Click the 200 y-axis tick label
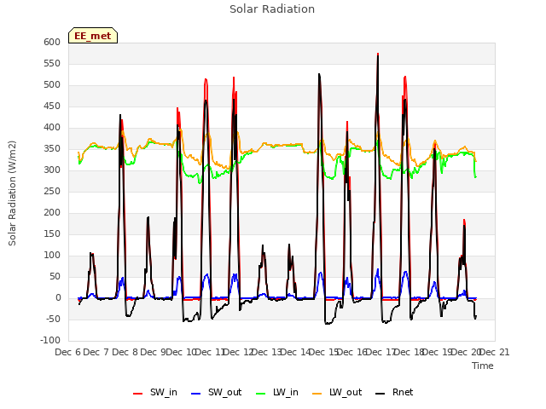Screen dimensions: 546x409 click(x=52, y=212)
